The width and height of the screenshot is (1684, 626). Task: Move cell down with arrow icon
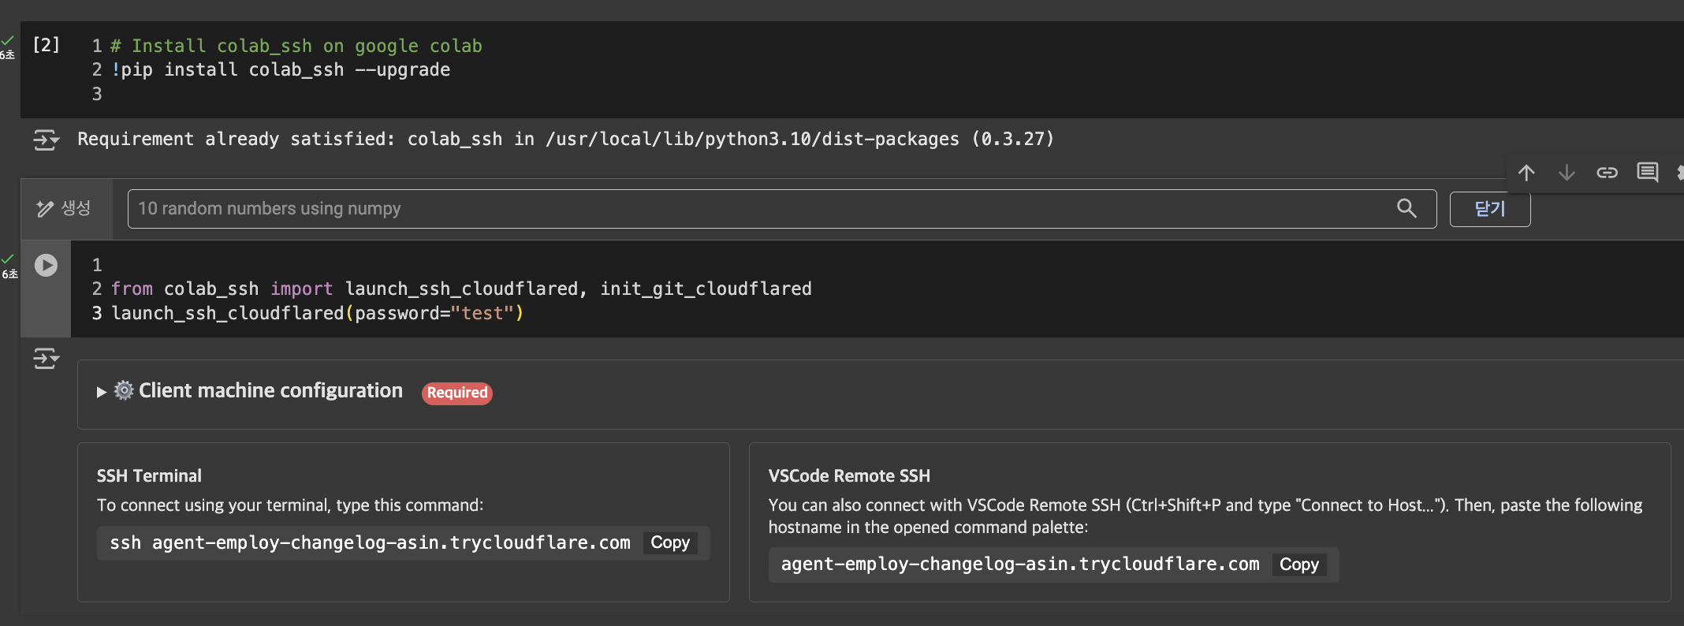pyautogui.click(x=1567, y=173)
